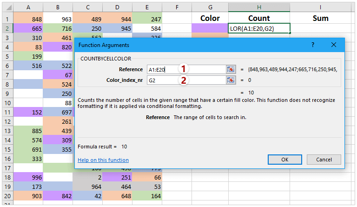Screen dimensions: 357x207
Task: Select row 20 header
Action: pos(7,196)
